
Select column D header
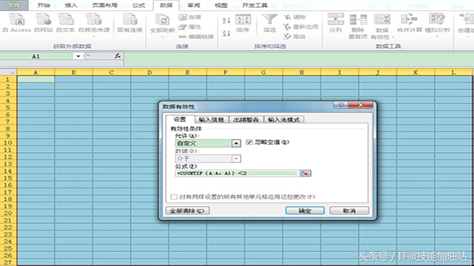point(150,72)
